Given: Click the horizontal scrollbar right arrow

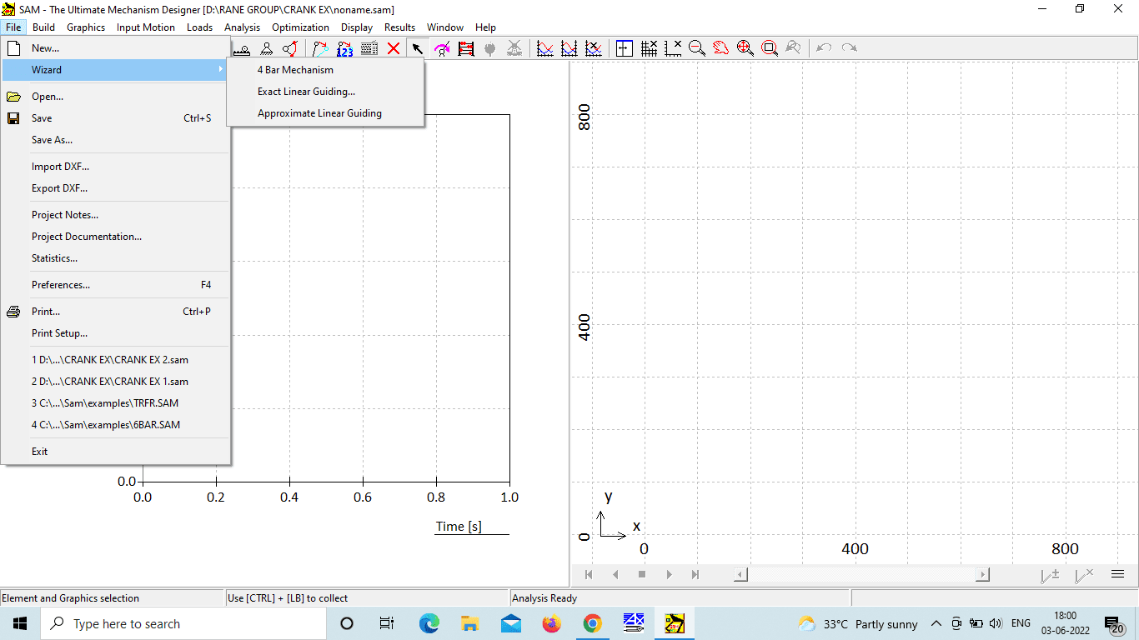Looking at the screenshot, I should [x=983, y=574].
